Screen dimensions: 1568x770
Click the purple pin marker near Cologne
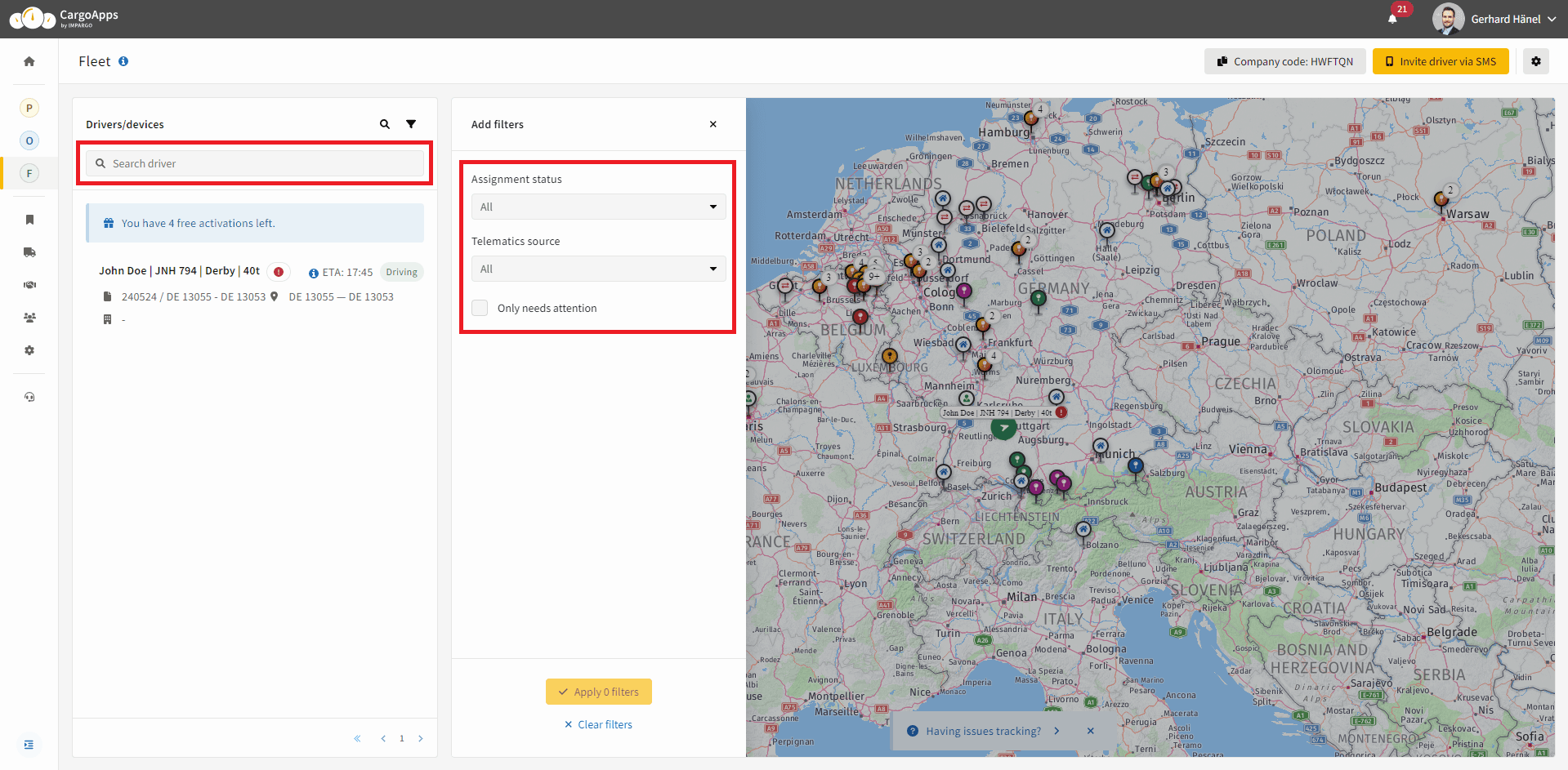(x=964, y=292)
